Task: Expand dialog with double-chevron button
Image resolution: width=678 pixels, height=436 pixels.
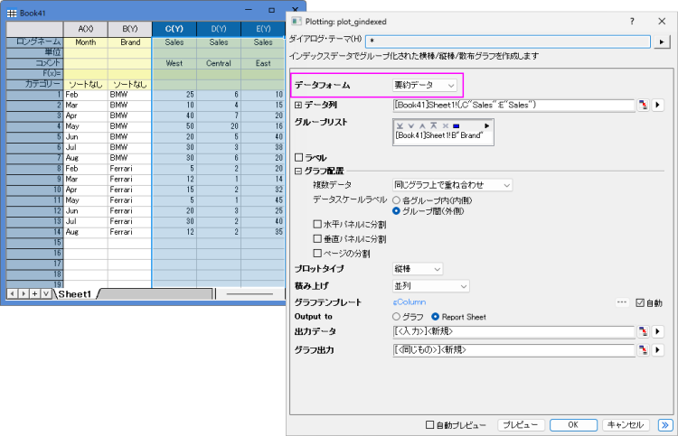Action: (x=665, y=425)
